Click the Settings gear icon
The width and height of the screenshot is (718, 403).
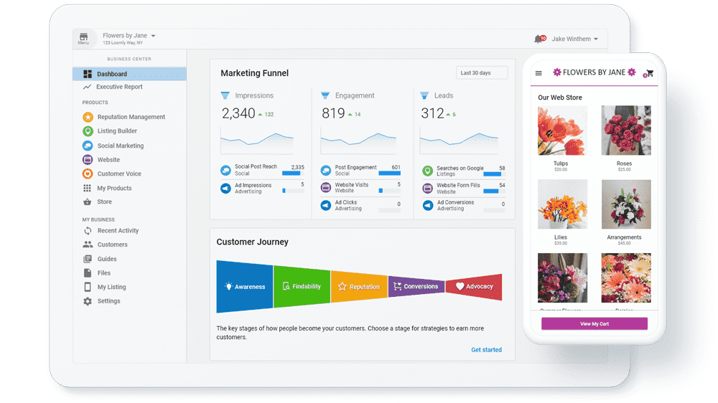88,301
